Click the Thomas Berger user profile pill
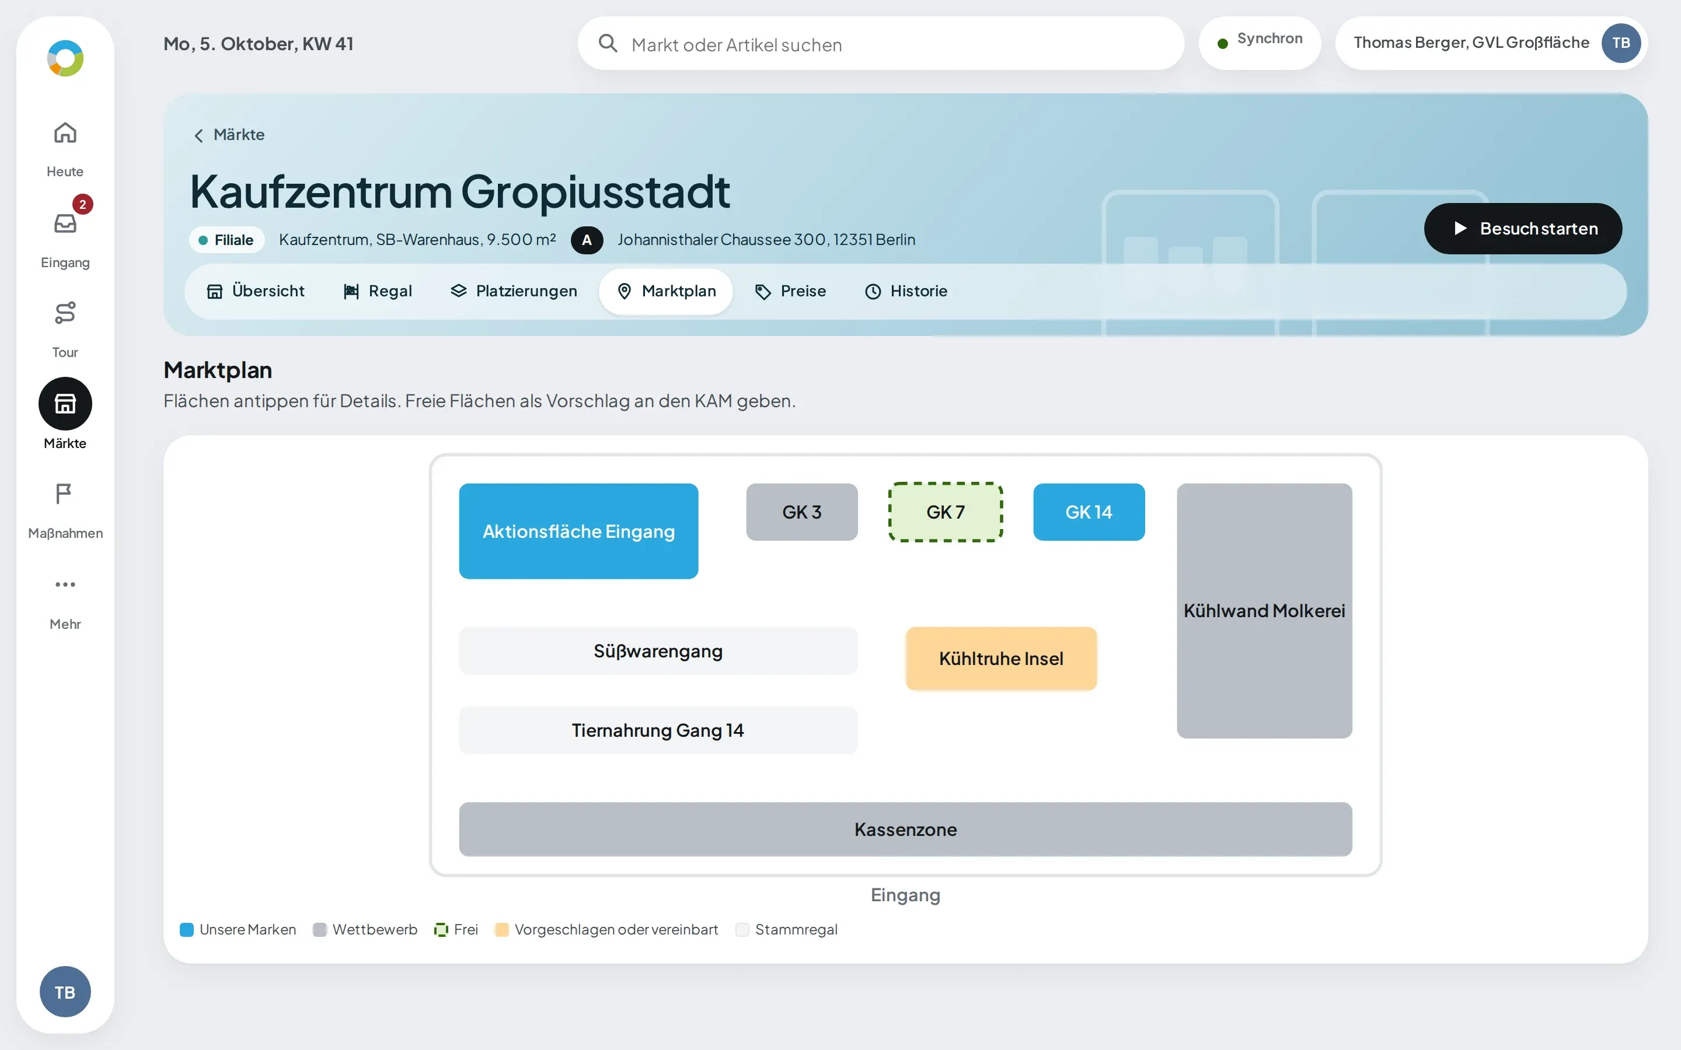Screen dimensions: 1681x1050 tap(1491, 43)
